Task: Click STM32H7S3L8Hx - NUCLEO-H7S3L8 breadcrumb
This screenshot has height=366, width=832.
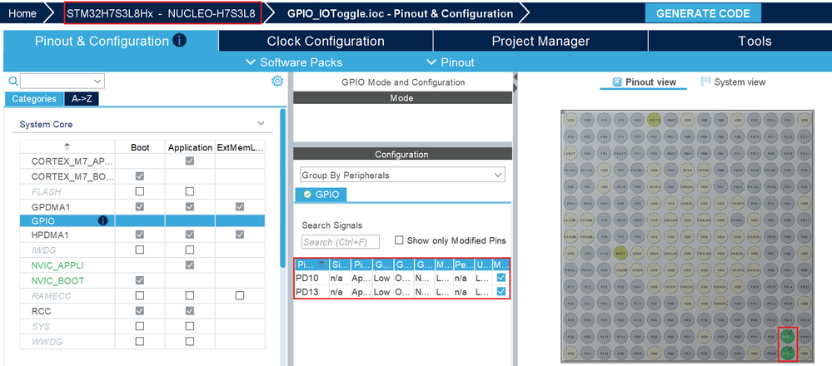Action: (x=163, y=14)
